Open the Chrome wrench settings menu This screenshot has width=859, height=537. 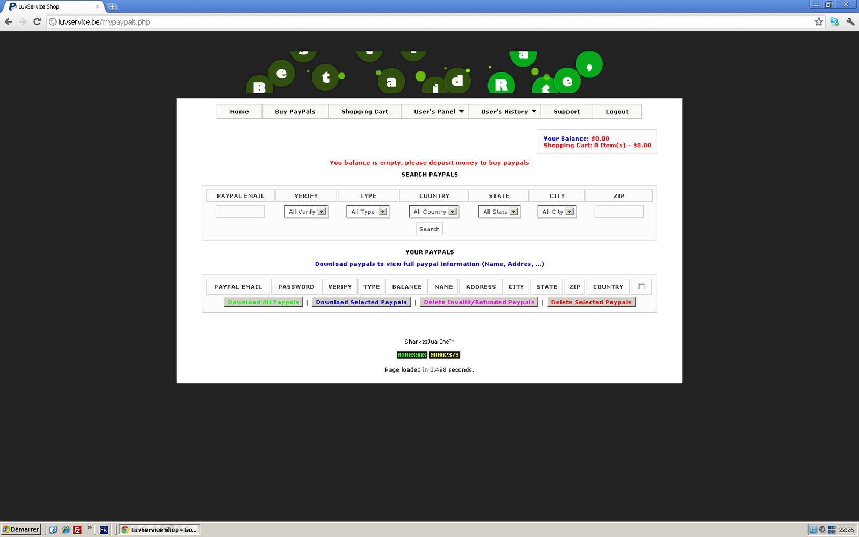pos(850,21)
